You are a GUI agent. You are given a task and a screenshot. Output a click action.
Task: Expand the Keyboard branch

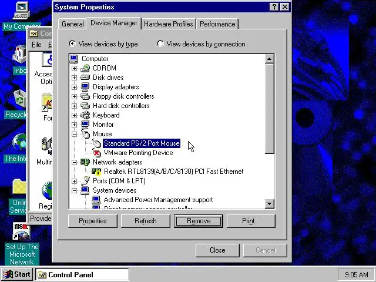(x=75, y=115)
